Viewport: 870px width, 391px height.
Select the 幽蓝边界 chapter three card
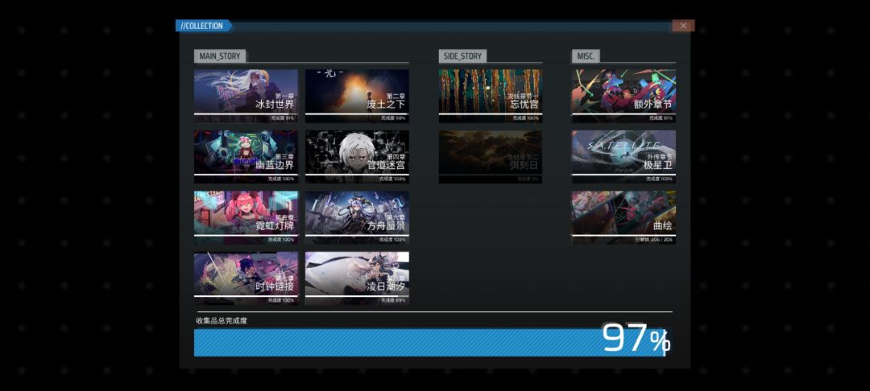point(246,157)
